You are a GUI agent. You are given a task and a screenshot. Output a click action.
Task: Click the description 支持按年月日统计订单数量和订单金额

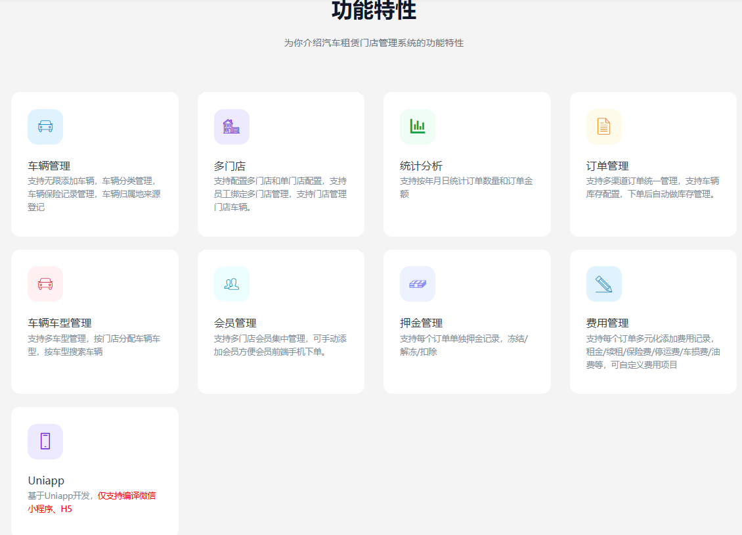(466, 187)
